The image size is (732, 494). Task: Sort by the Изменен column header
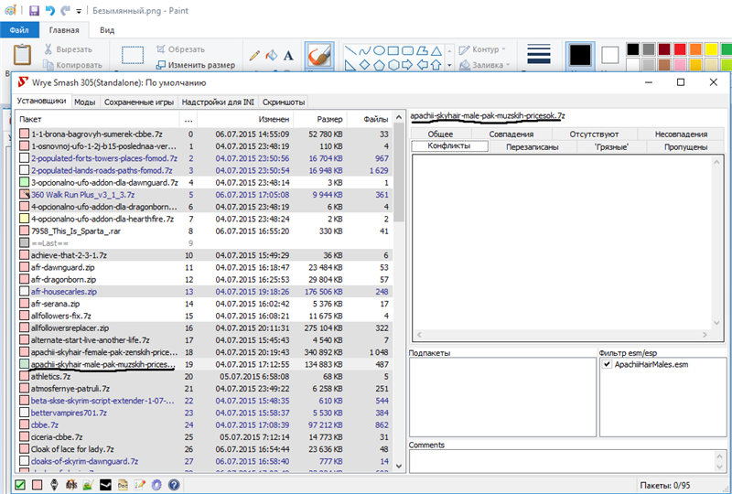coord(245,119)
